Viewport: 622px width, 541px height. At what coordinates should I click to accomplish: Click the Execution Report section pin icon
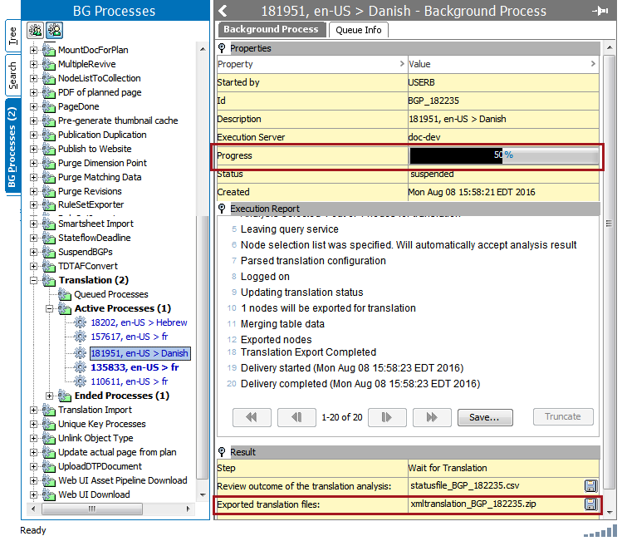[x=222, y=209]
